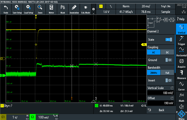Screen dimensions: 187x120
Task: Click the Channel 2 input diagram
Action: (x=161, y=22)
